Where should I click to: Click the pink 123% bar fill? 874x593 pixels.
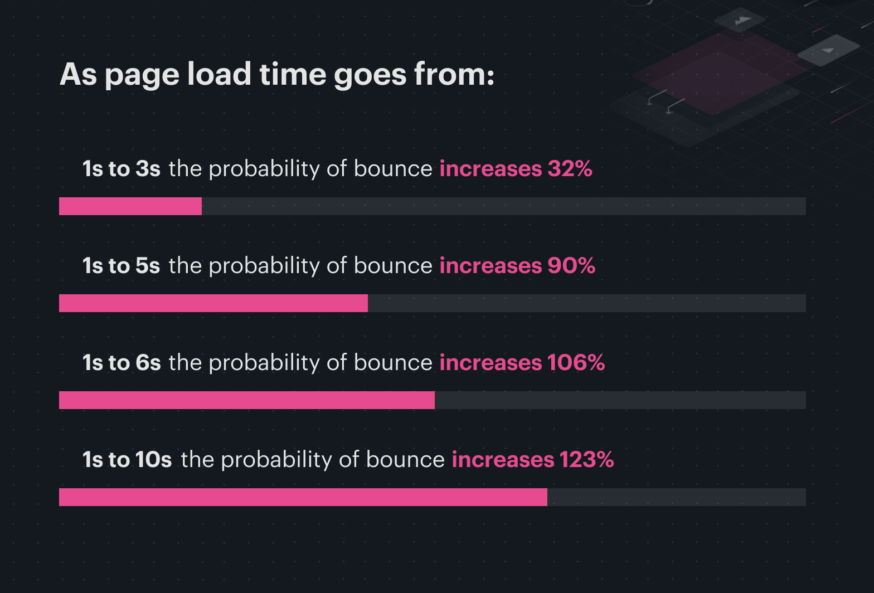tap(303, 497)
